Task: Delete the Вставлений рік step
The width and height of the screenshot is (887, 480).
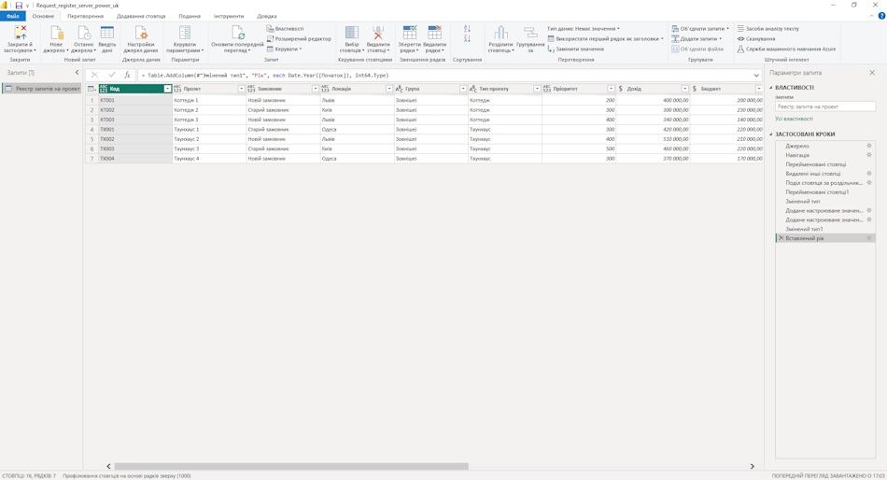Action: coord(781,238)
